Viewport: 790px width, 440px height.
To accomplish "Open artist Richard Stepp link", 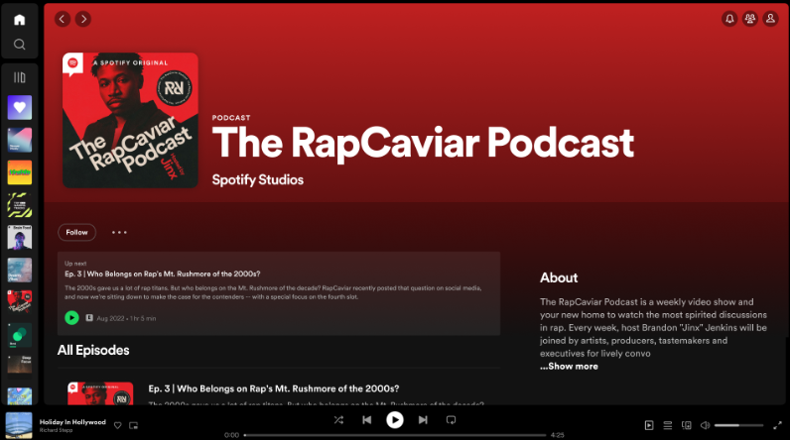I will point(56,430).
